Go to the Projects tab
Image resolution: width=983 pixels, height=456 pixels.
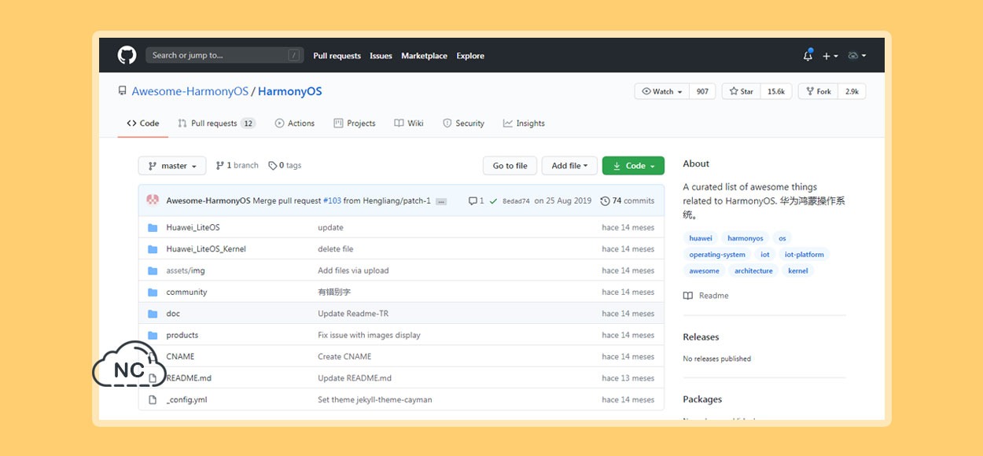355,123
